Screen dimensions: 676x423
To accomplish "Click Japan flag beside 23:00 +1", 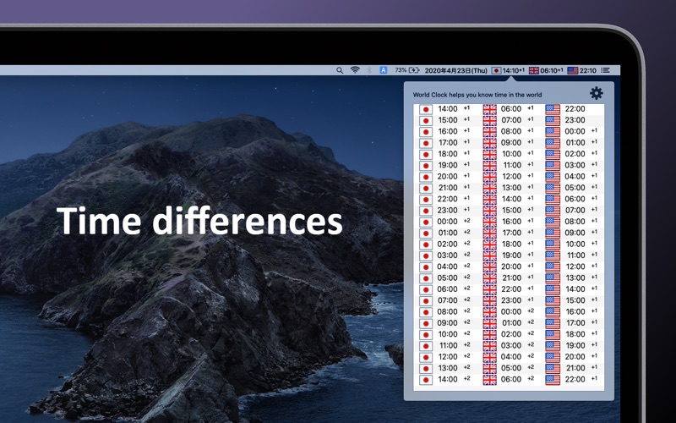I will (x=426, y=211).
